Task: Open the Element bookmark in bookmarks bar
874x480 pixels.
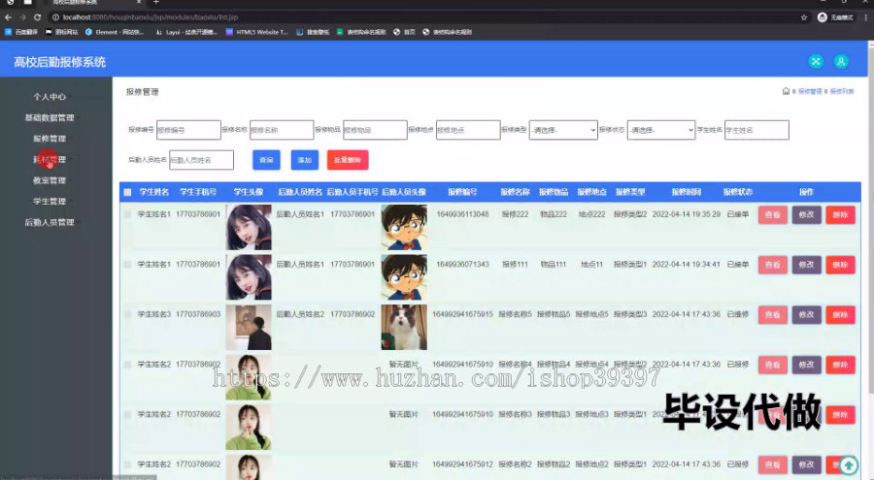Action: (115, 32)
